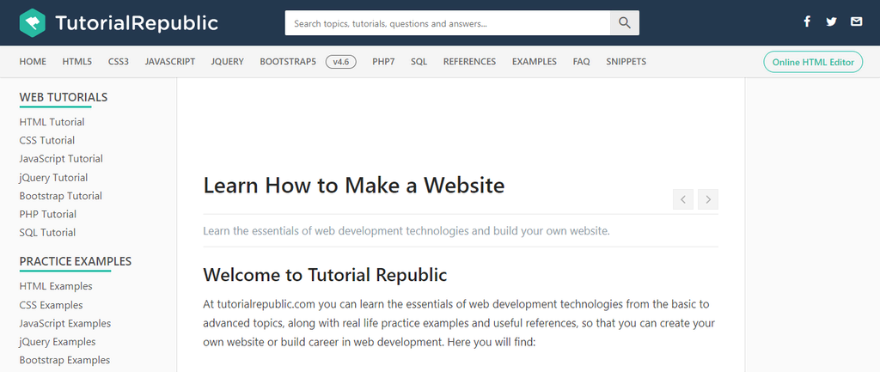
Task: Click the email envelope icon
Action: [x=856, y=21]
